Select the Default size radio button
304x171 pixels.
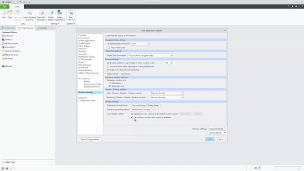click(x=110, y=83)
